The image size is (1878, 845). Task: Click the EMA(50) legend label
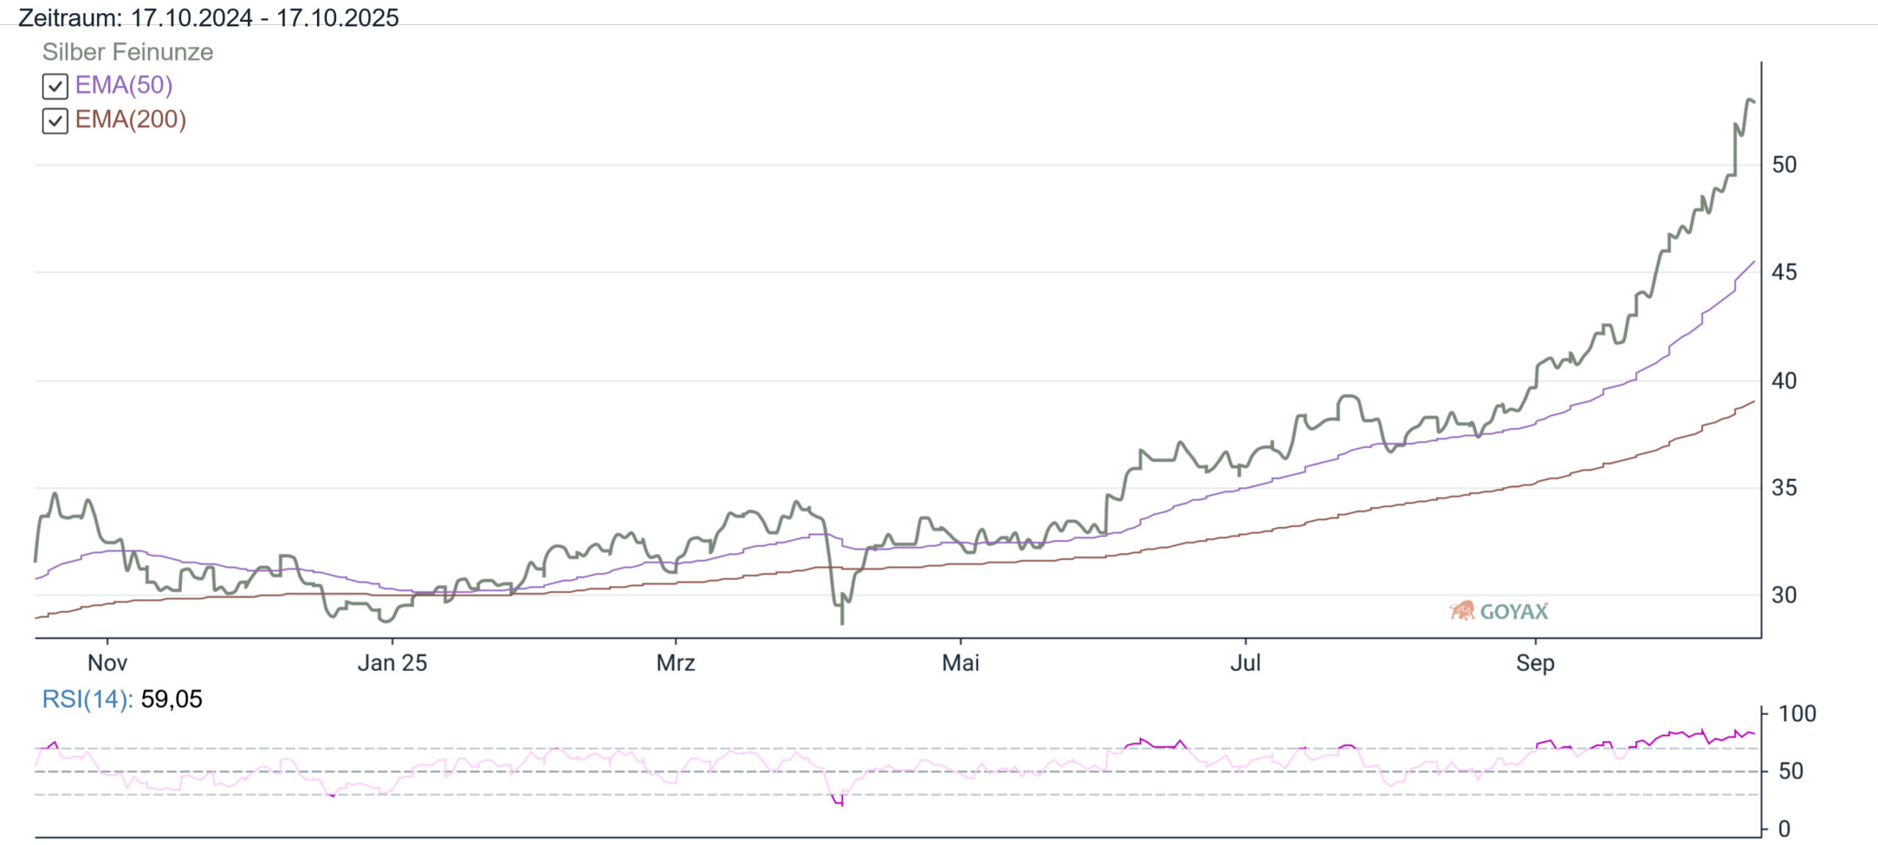124,85
